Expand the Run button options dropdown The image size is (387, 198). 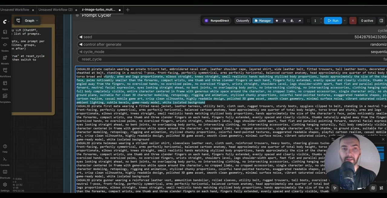[344, 21]
